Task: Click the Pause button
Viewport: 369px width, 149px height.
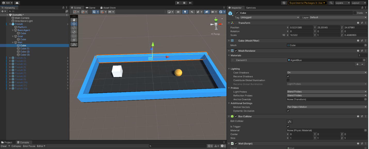Action: pos(184,3)
